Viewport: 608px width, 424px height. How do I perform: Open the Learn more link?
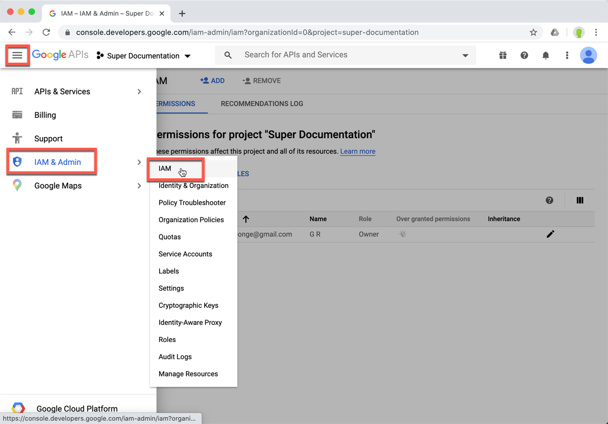[357, 152]
